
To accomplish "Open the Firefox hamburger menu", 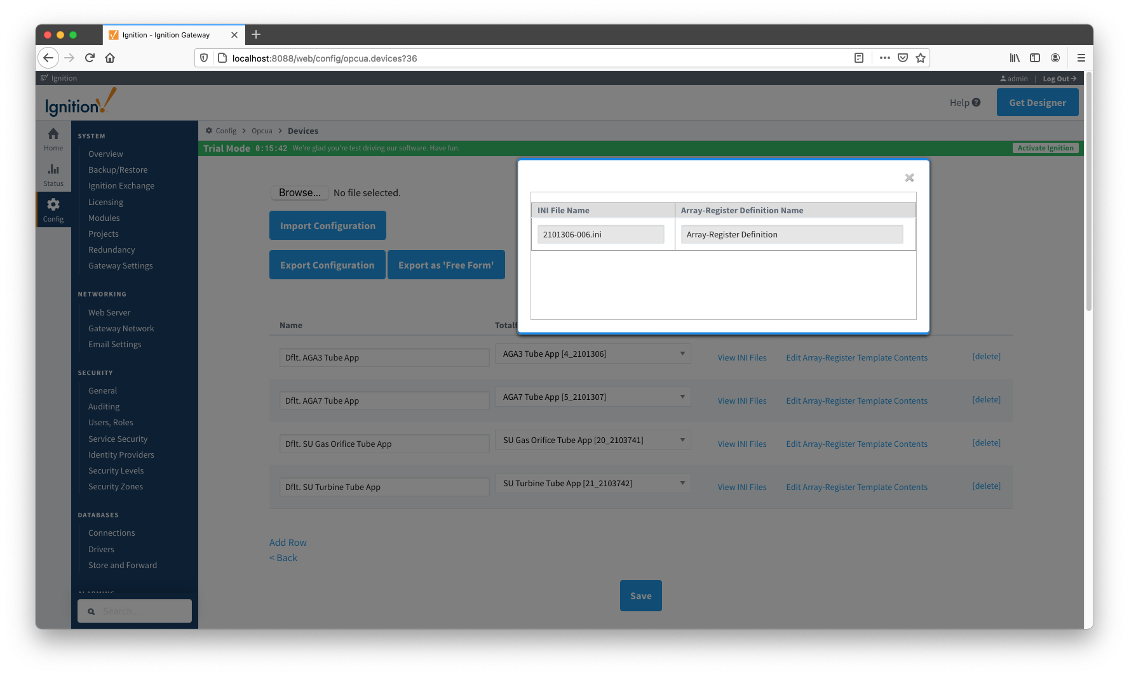I will coord(1081,58).
